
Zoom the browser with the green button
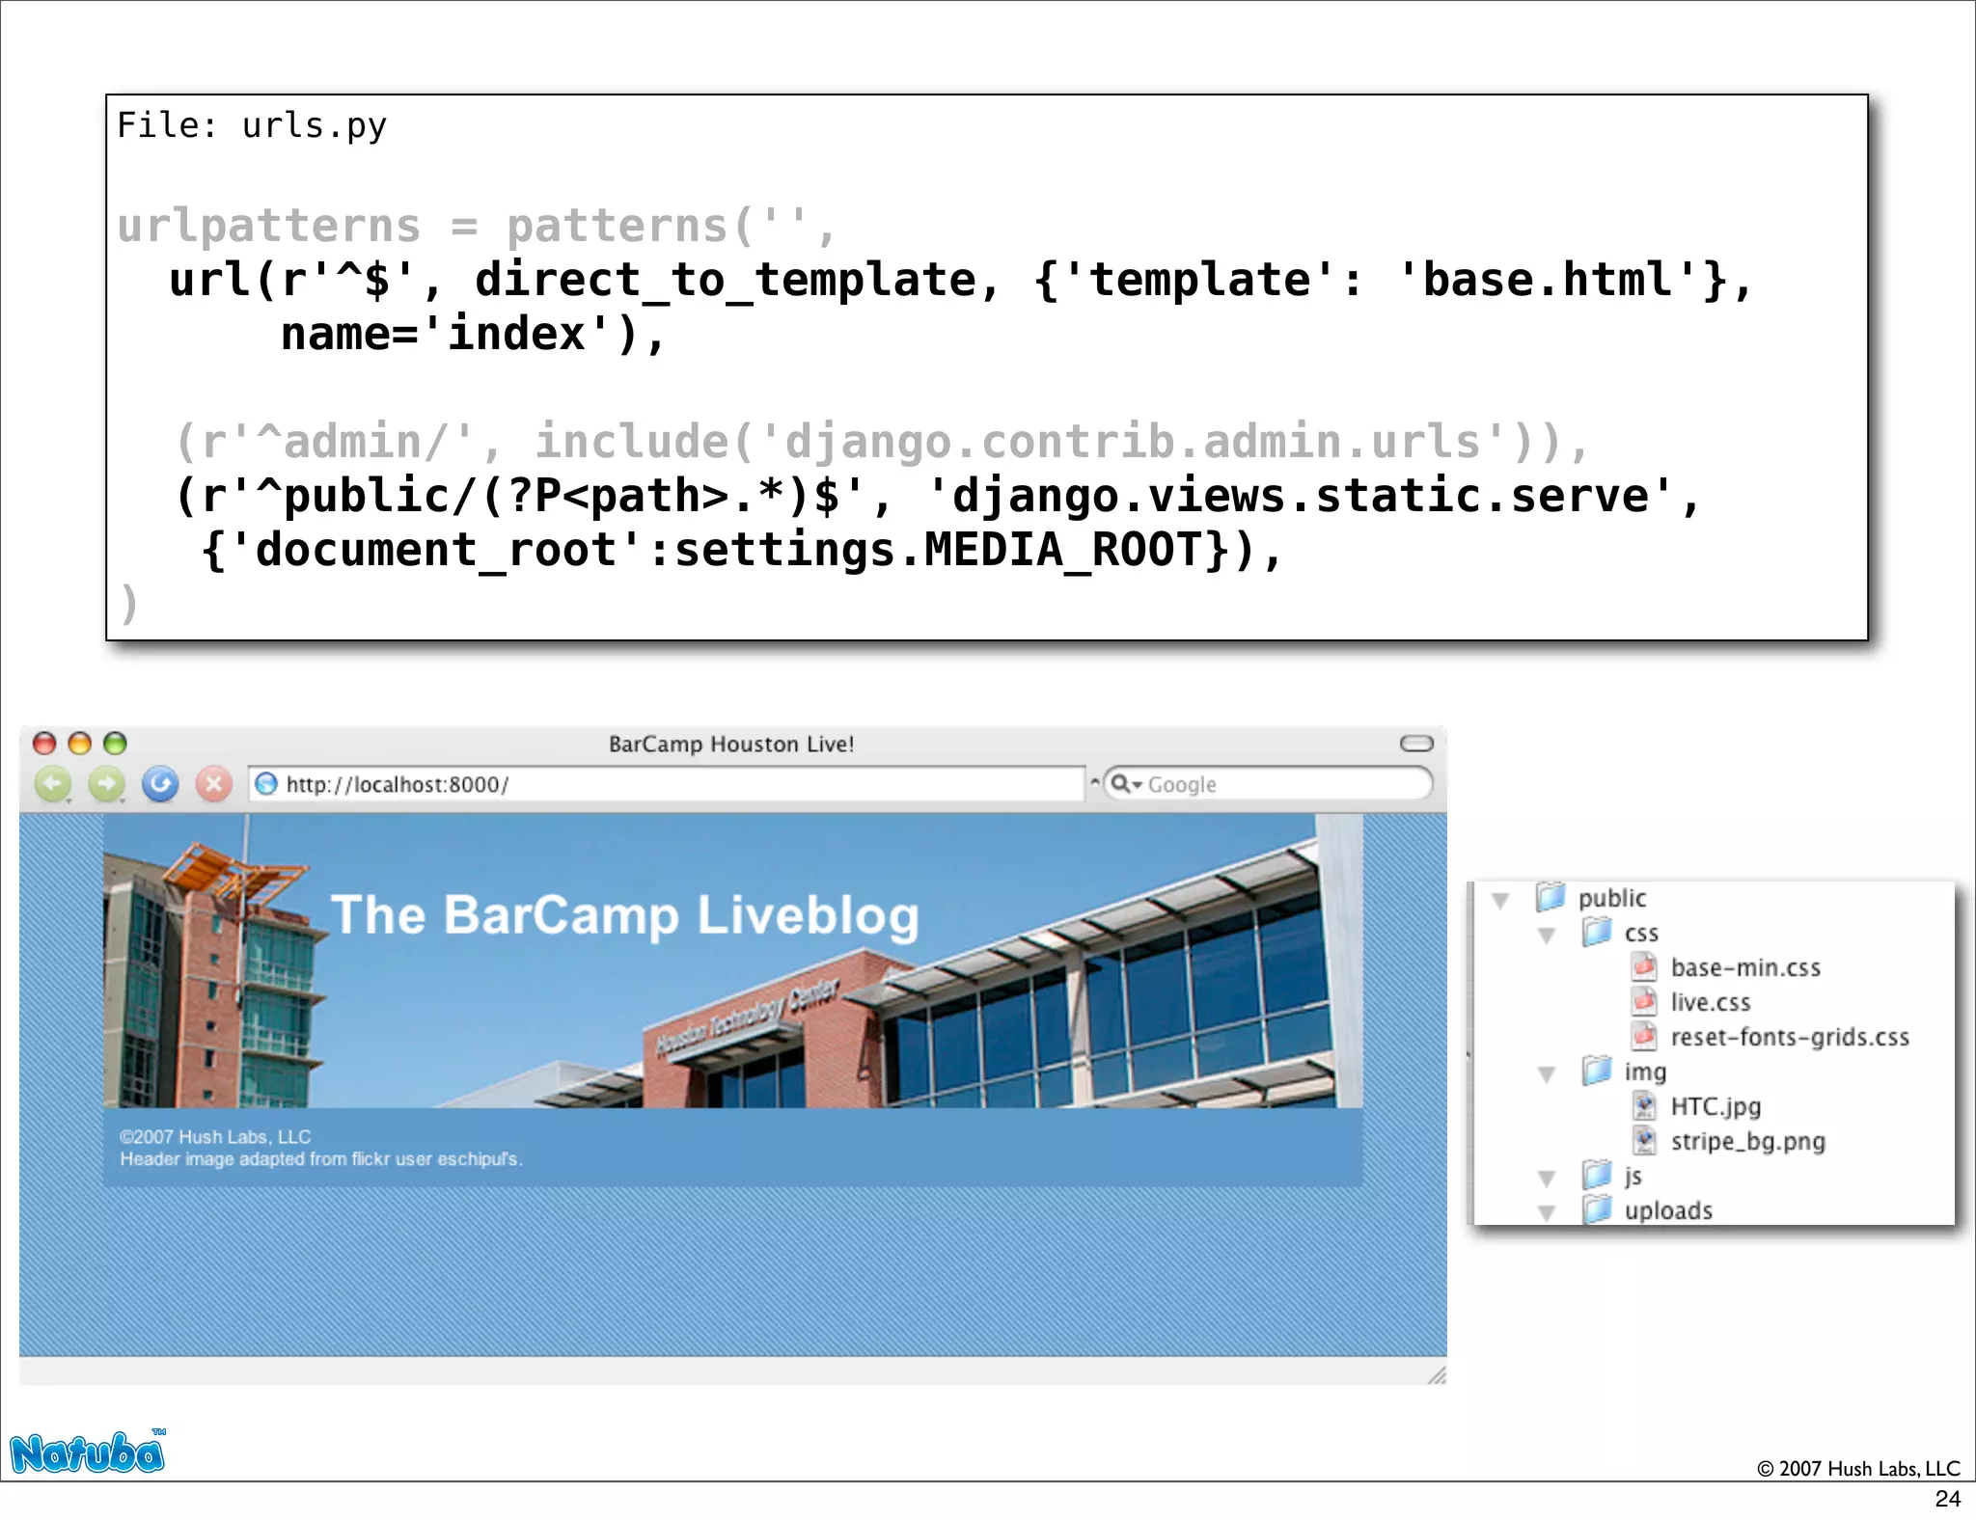[115, 743]
